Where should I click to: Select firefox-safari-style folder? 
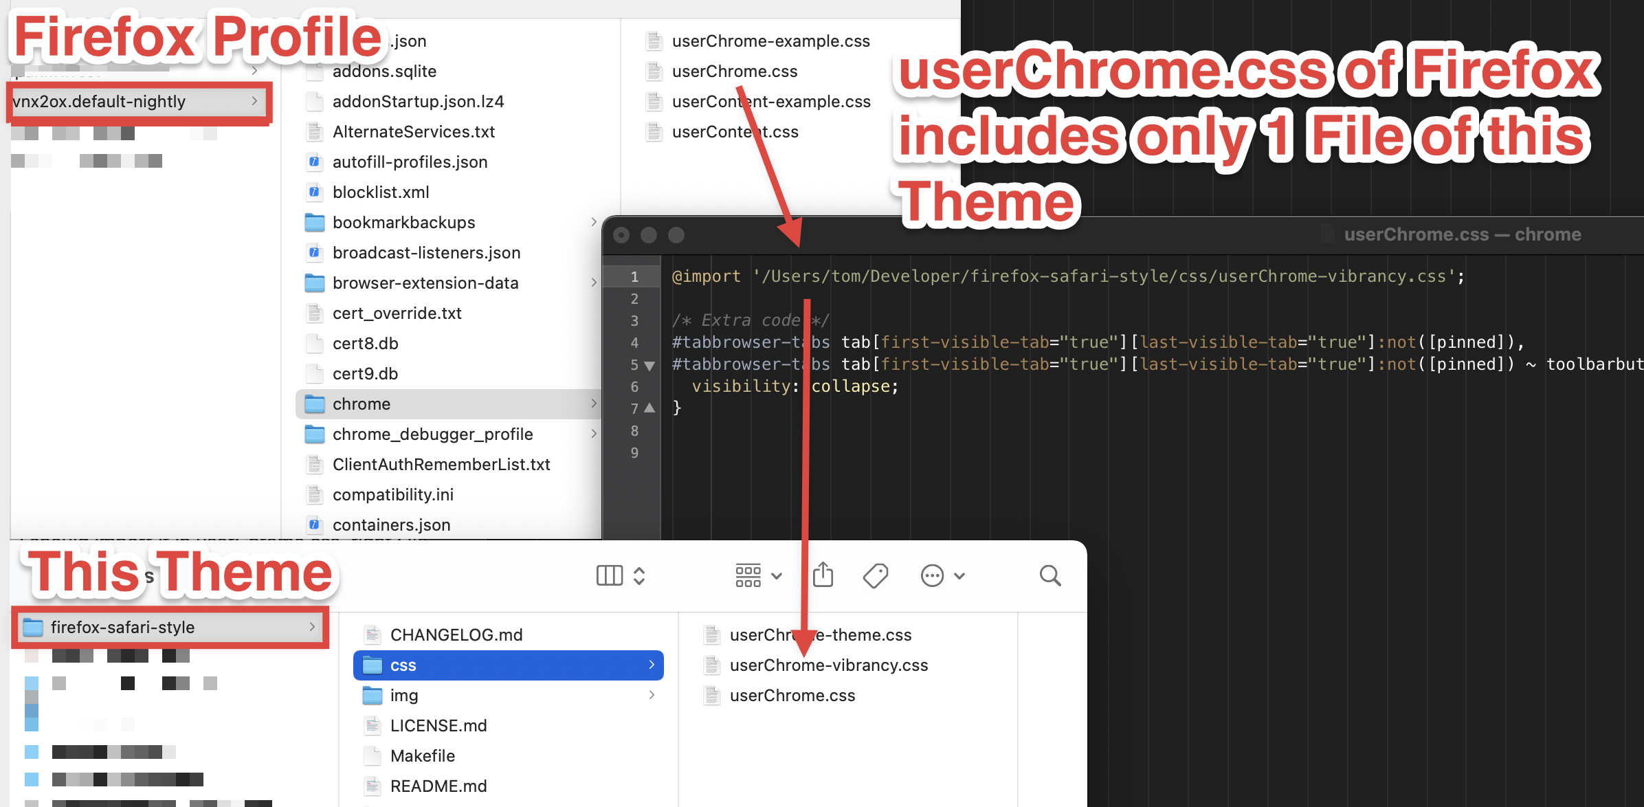coord(170,627)
